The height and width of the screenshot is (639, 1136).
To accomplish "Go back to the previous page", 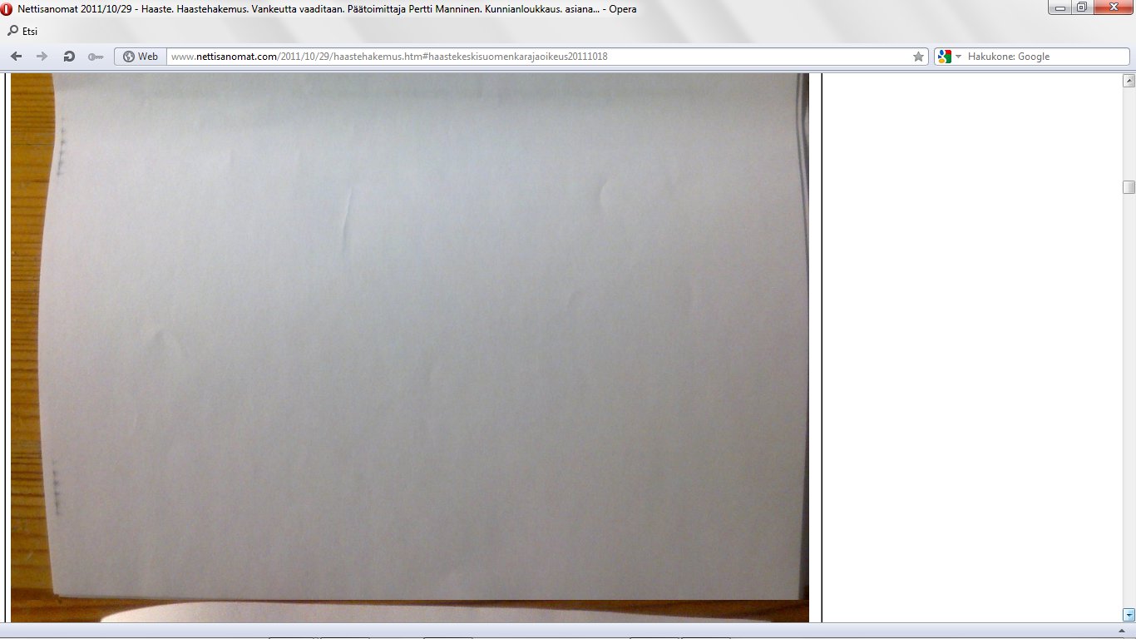I will (17, 57).
